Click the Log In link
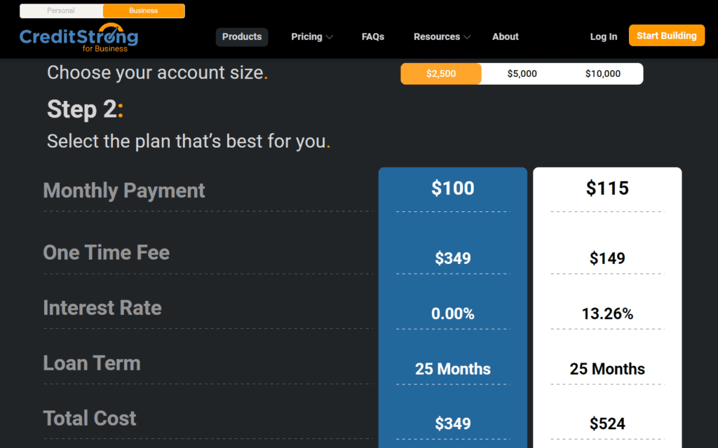This screenshot has width=718, height=448. [x=604, y=37]
